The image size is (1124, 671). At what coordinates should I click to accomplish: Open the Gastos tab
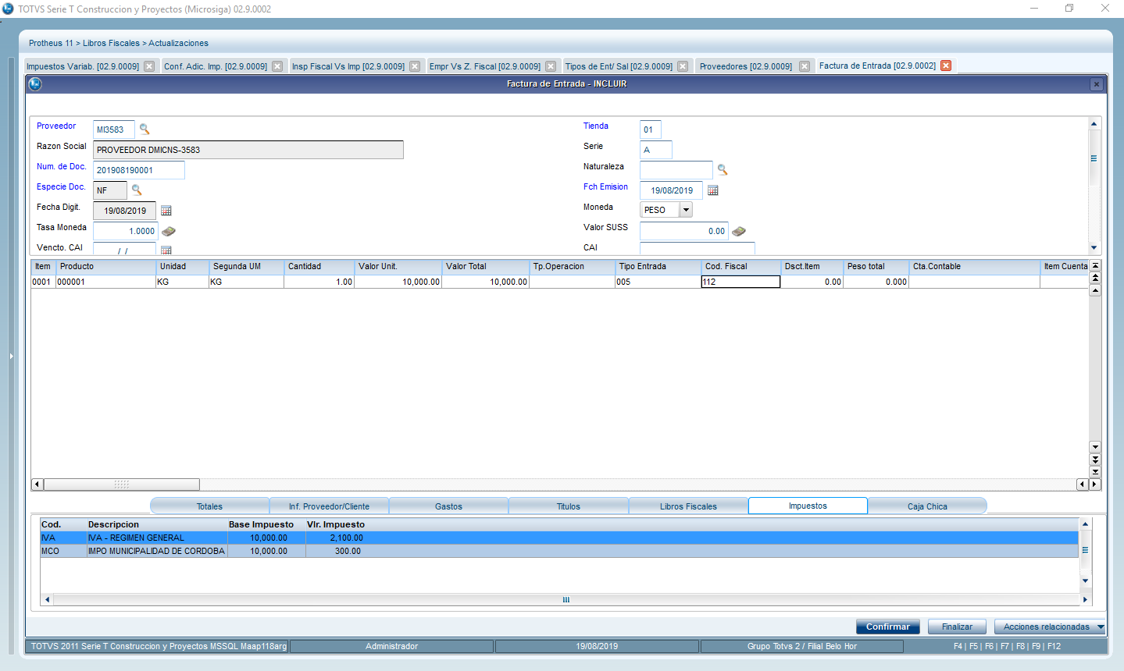(x=448, y=506)
